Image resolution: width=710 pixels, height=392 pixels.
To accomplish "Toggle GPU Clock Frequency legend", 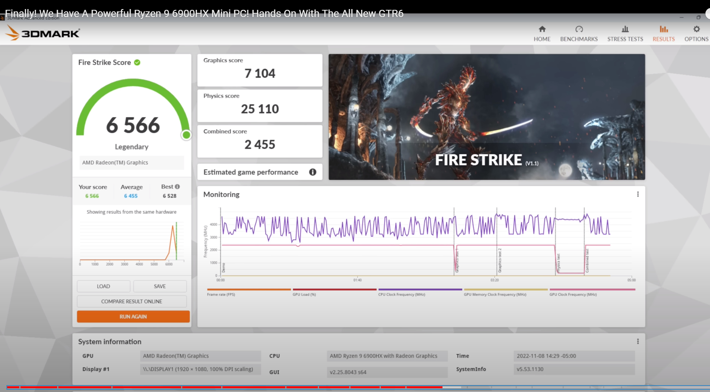I will click(592, 292).
